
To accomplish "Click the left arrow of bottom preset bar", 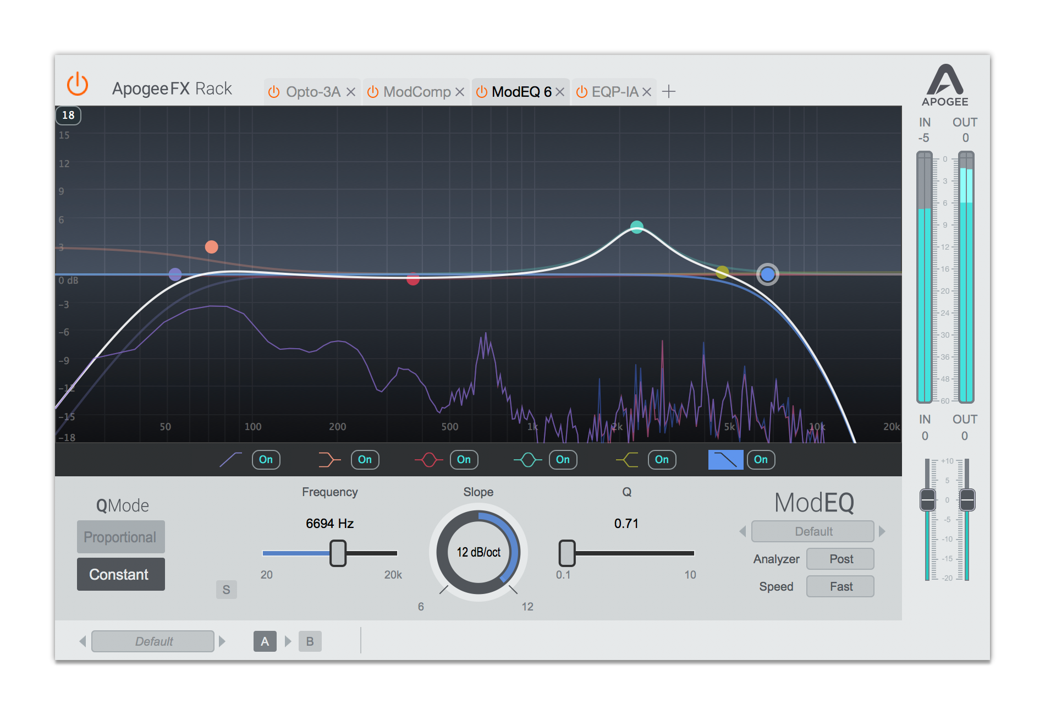I will pyautogui.click(x=82, y=641).
